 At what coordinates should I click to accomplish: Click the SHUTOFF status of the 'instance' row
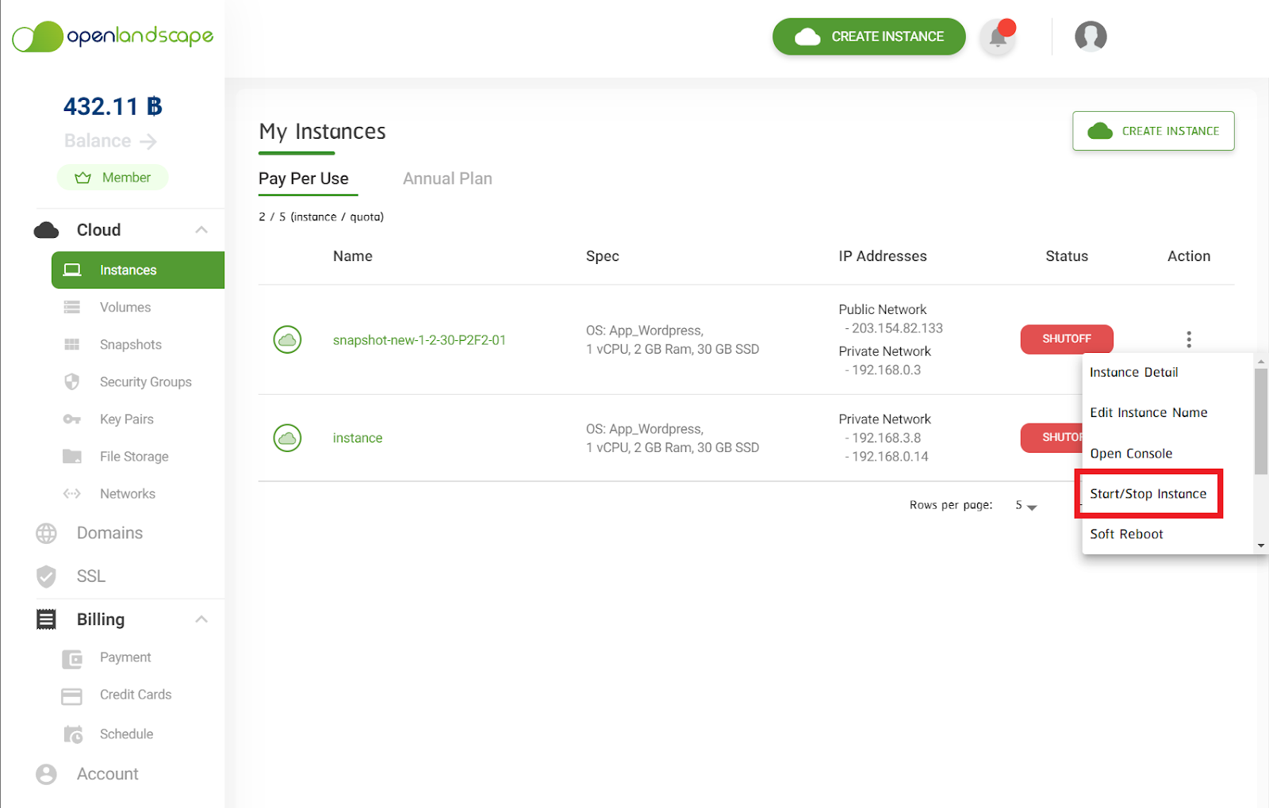[1052, 438]
